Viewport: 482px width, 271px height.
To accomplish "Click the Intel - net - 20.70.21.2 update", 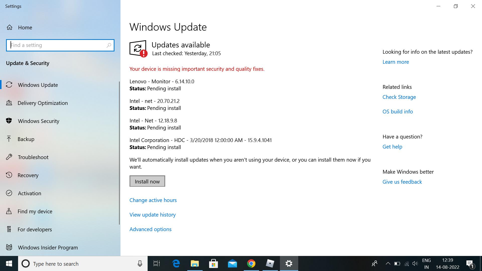I will [x=154, y=101].
